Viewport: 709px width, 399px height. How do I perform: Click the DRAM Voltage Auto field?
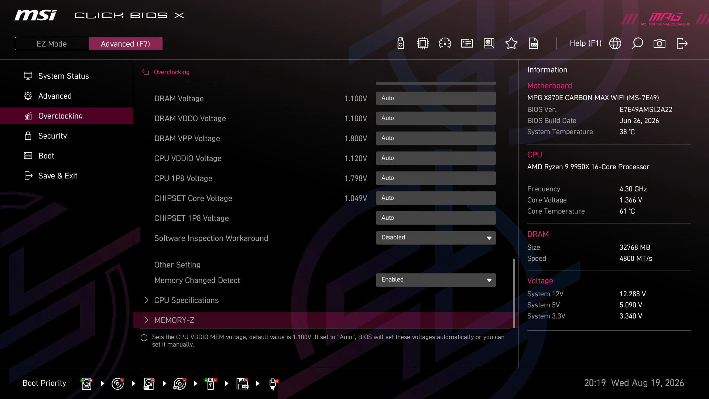point(436,98)
